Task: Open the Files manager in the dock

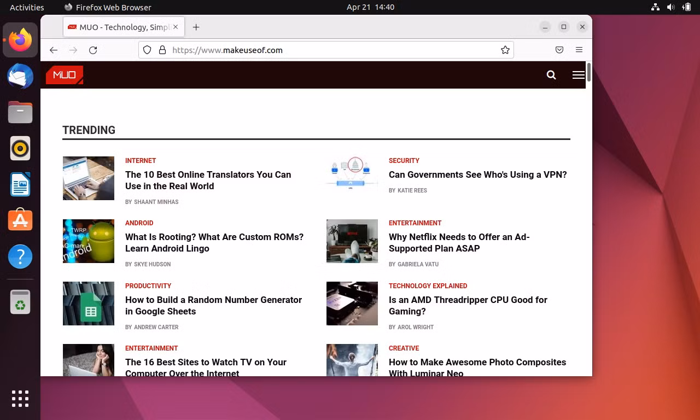Action: (20, 112)
